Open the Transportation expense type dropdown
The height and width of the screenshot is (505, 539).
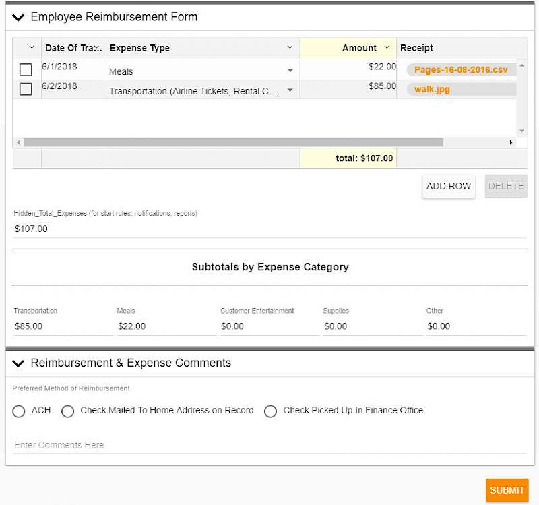coord(290,90)
